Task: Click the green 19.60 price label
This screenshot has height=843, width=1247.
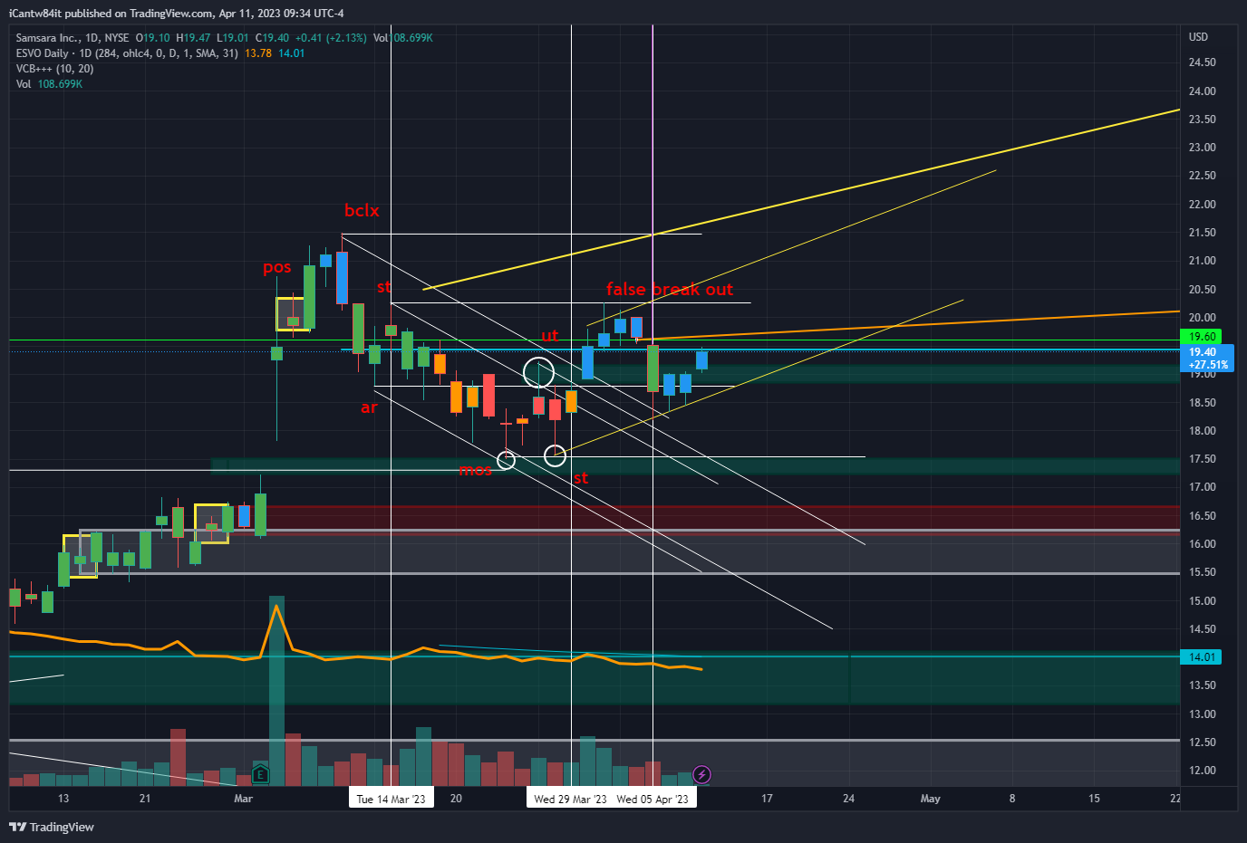Action: click(1201, 336)
